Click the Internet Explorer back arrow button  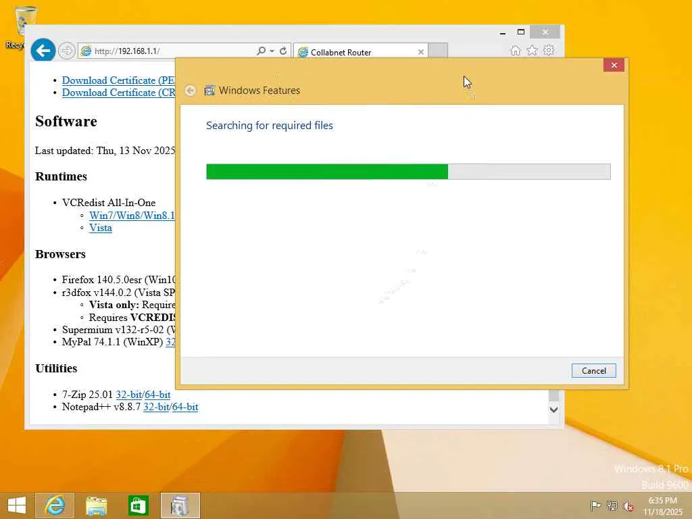[43, 51]
